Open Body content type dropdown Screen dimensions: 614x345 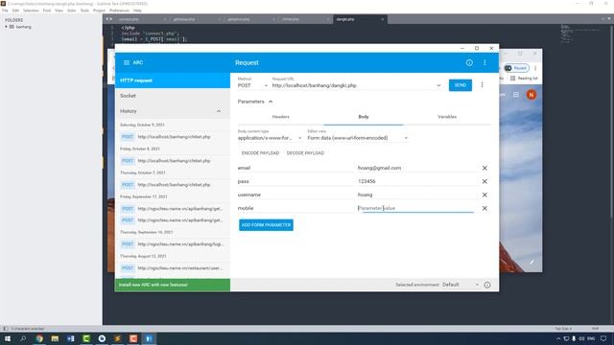270,138
